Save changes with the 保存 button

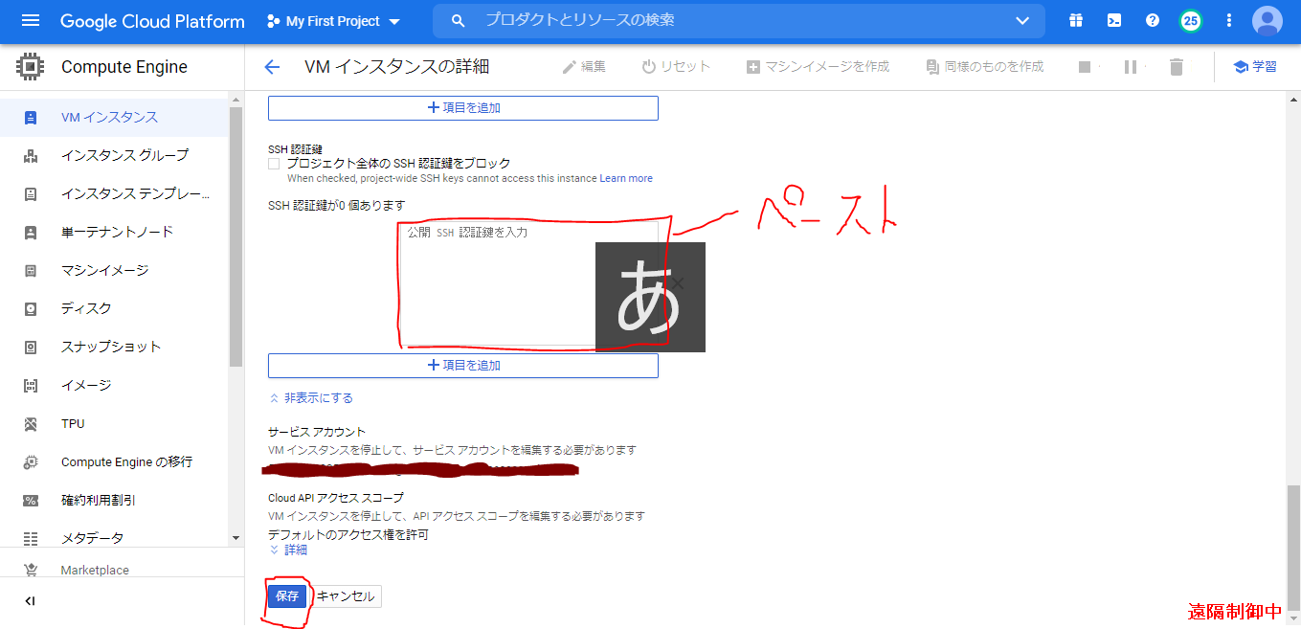tap(287, 595)
